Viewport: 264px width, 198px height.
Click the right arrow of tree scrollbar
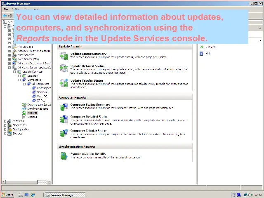49,182
